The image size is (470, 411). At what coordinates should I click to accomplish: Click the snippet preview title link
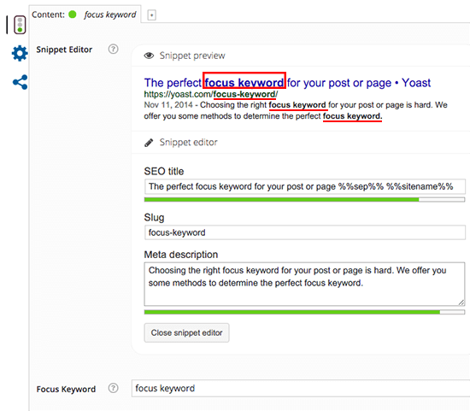[287, 83]
